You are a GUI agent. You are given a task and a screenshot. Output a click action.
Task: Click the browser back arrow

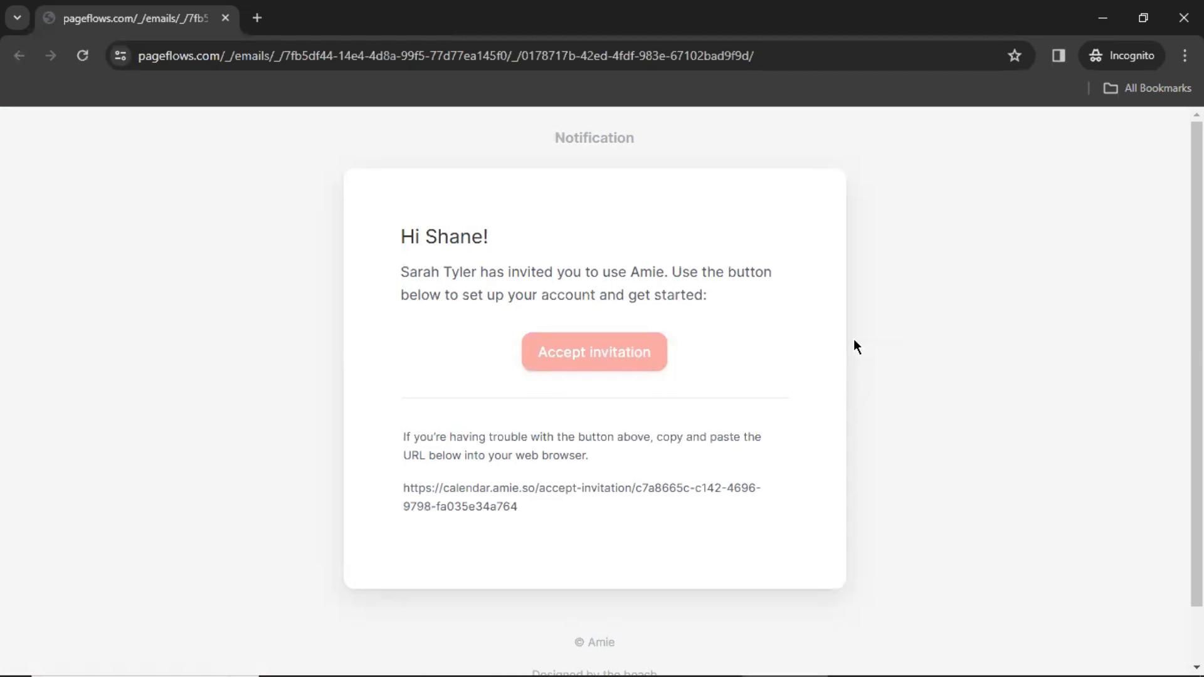pos(19,56)
